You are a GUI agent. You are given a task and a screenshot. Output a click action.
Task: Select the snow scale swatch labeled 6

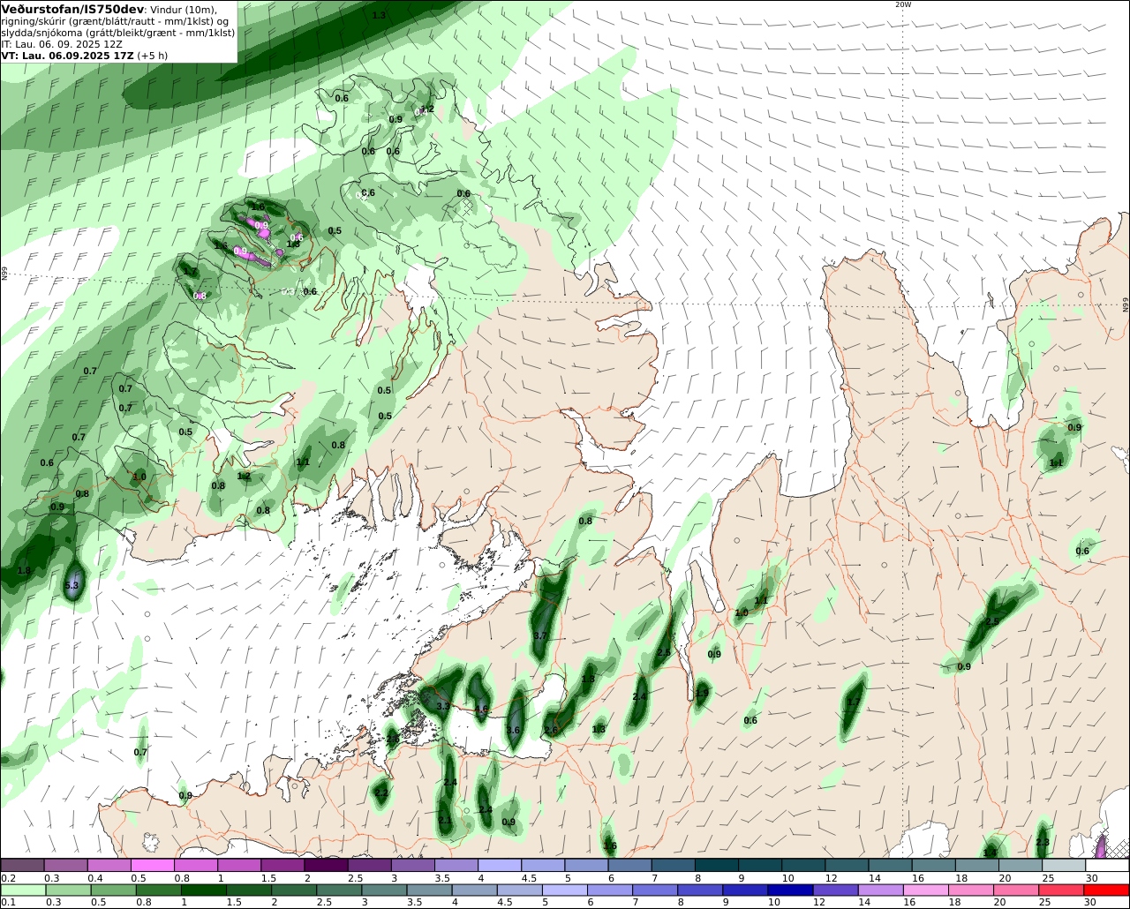tap(629, 866)
